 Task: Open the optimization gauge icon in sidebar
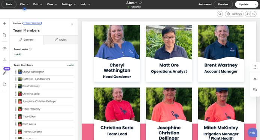point(4,48)
